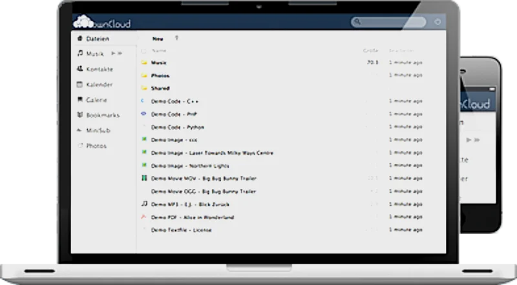Click the PDF icon of Alice in Wonderland
The image size is (517, 285).
143,217
